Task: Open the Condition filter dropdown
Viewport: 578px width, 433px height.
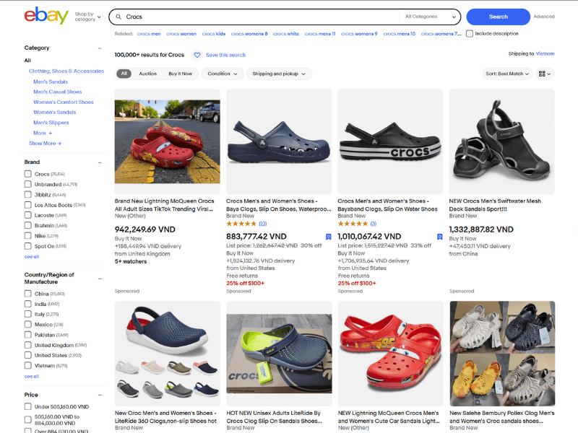Action: (x=222, y=73)
